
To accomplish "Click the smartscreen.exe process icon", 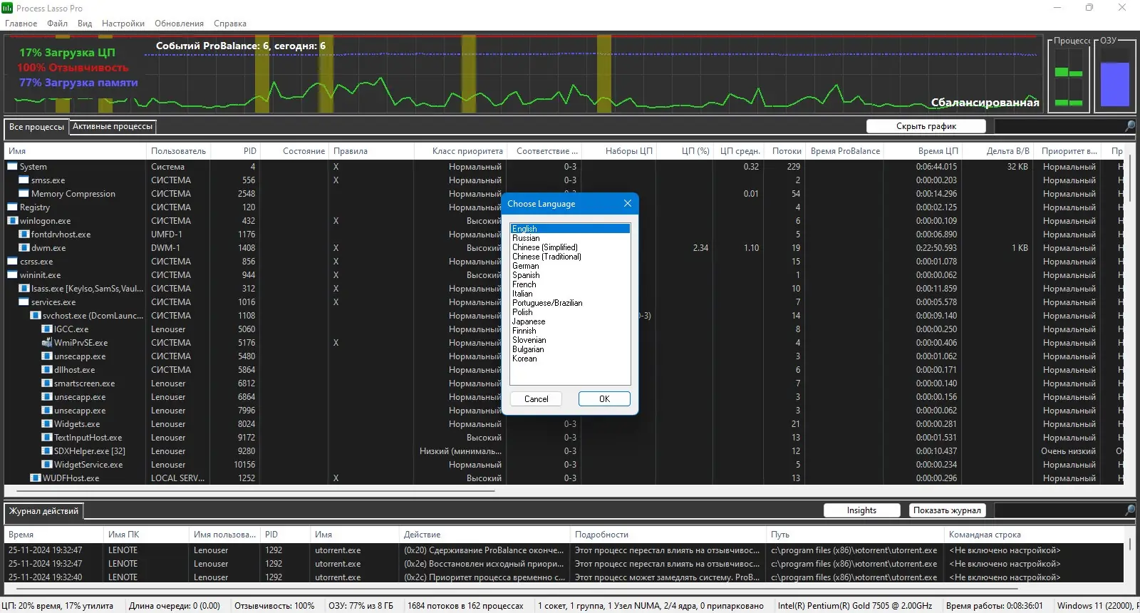I will [46, 383].
